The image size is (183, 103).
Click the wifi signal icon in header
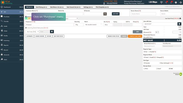161,2
